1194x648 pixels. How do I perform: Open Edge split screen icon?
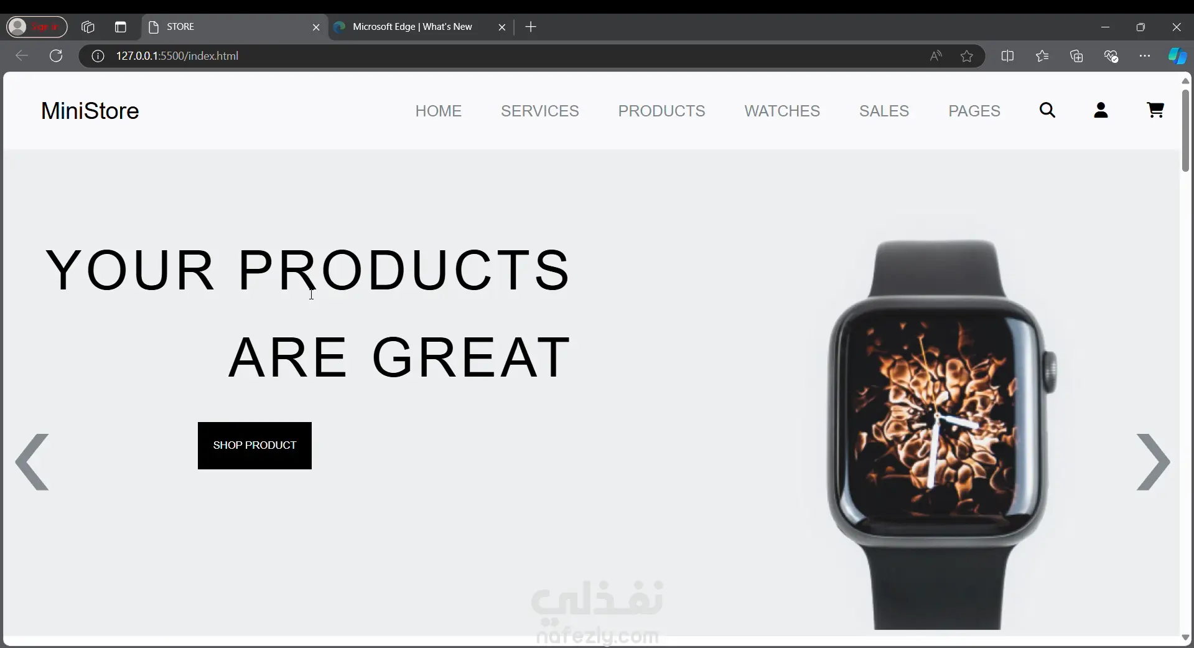pyautogui.click(x=1007, y=56)
